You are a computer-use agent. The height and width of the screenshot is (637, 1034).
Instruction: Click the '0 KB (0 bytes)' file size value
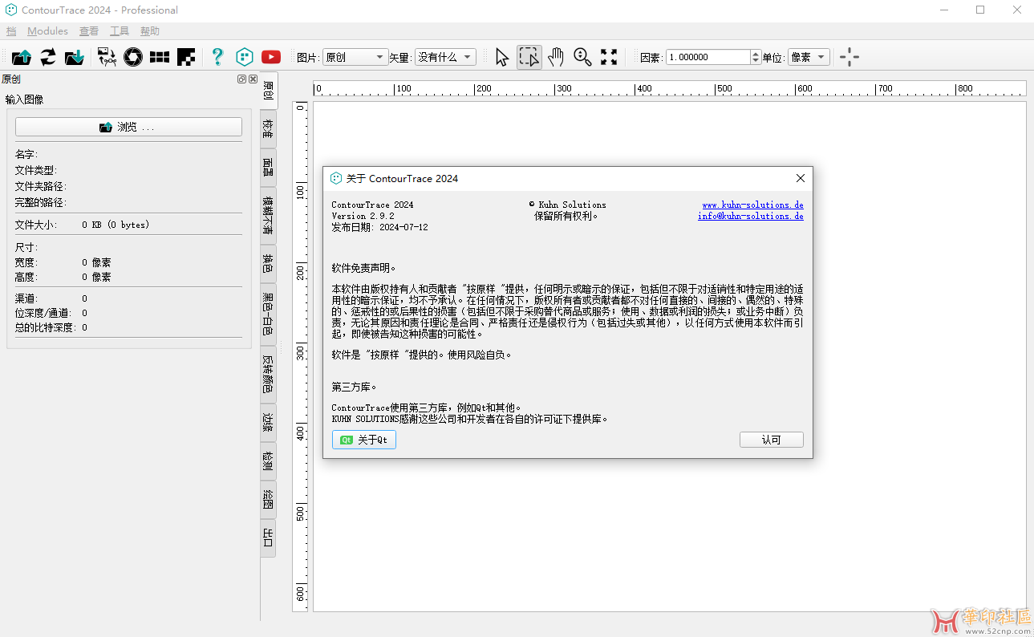pos(116,225)
